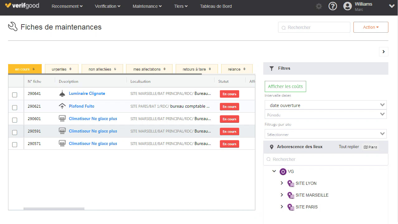Switch to the non affectées tab
Image resolution: width=398 pixels, height=224 pixels.
102,69
